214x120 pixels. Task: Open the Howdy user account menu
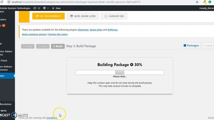[x=207, y=8]
